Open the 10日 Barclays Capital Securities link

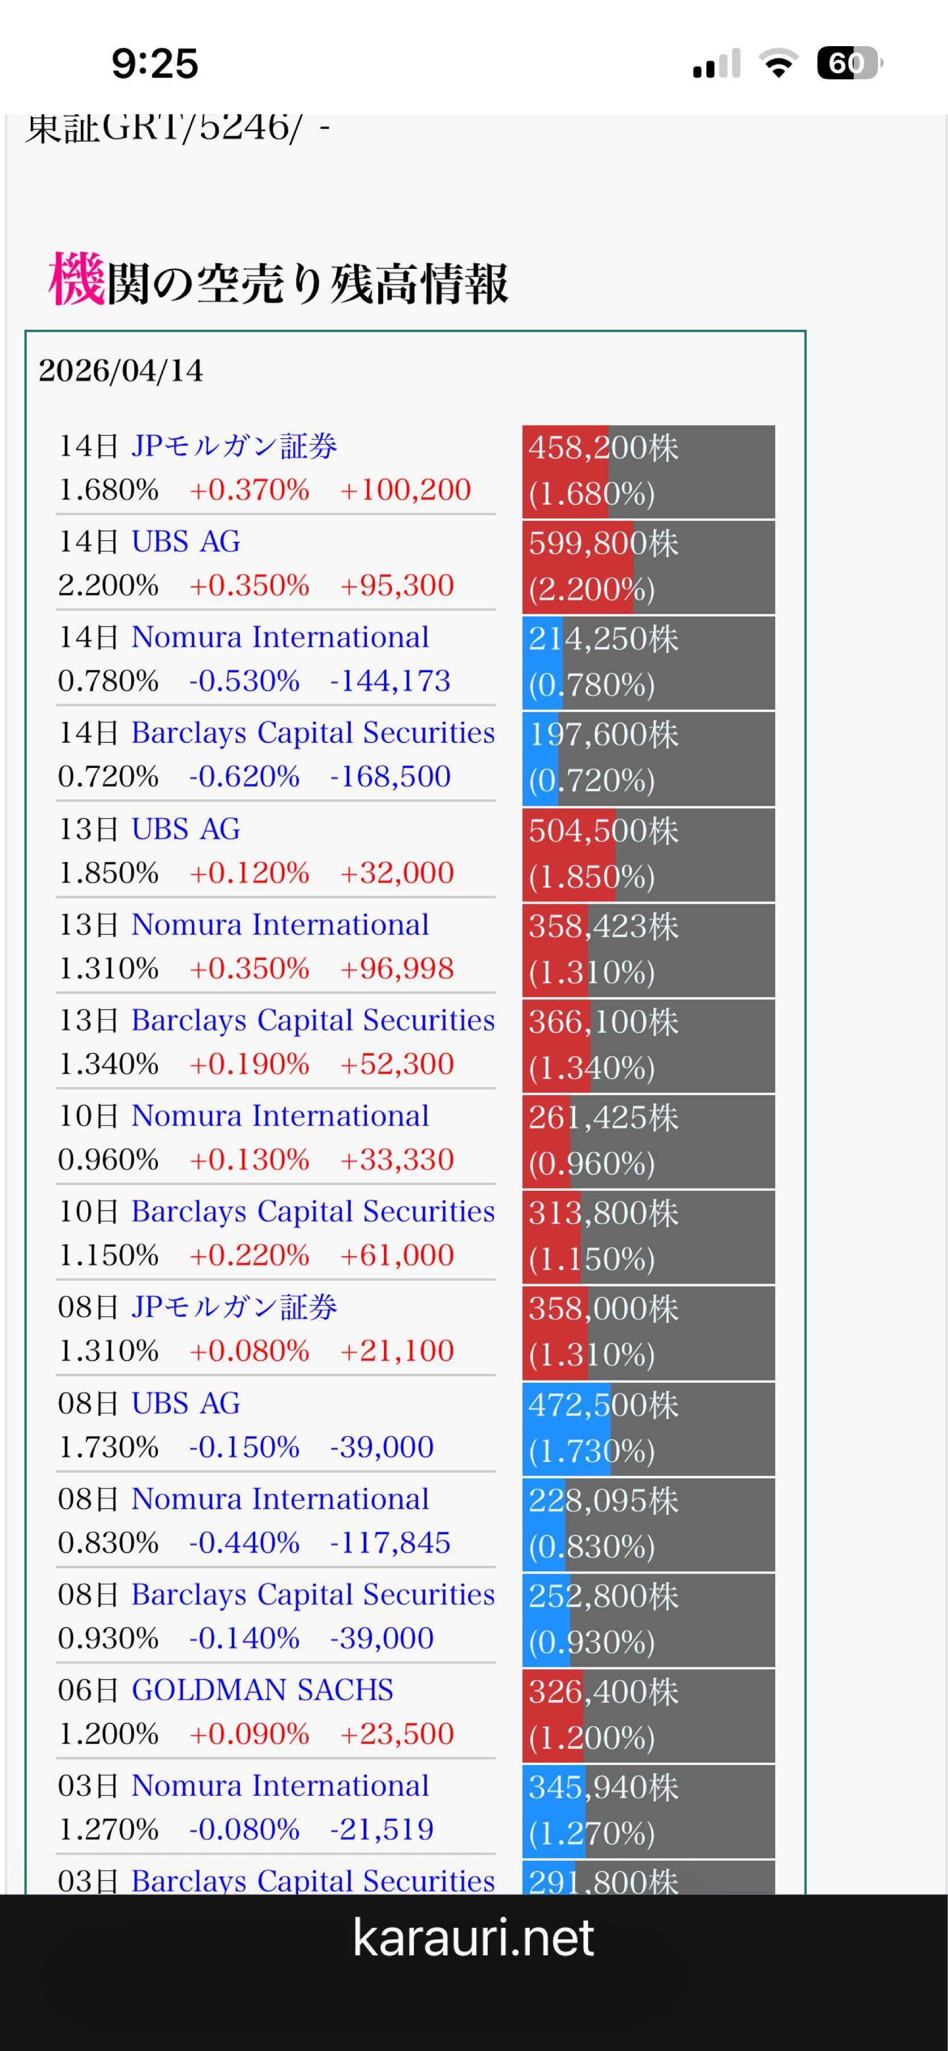point(312,1211)
